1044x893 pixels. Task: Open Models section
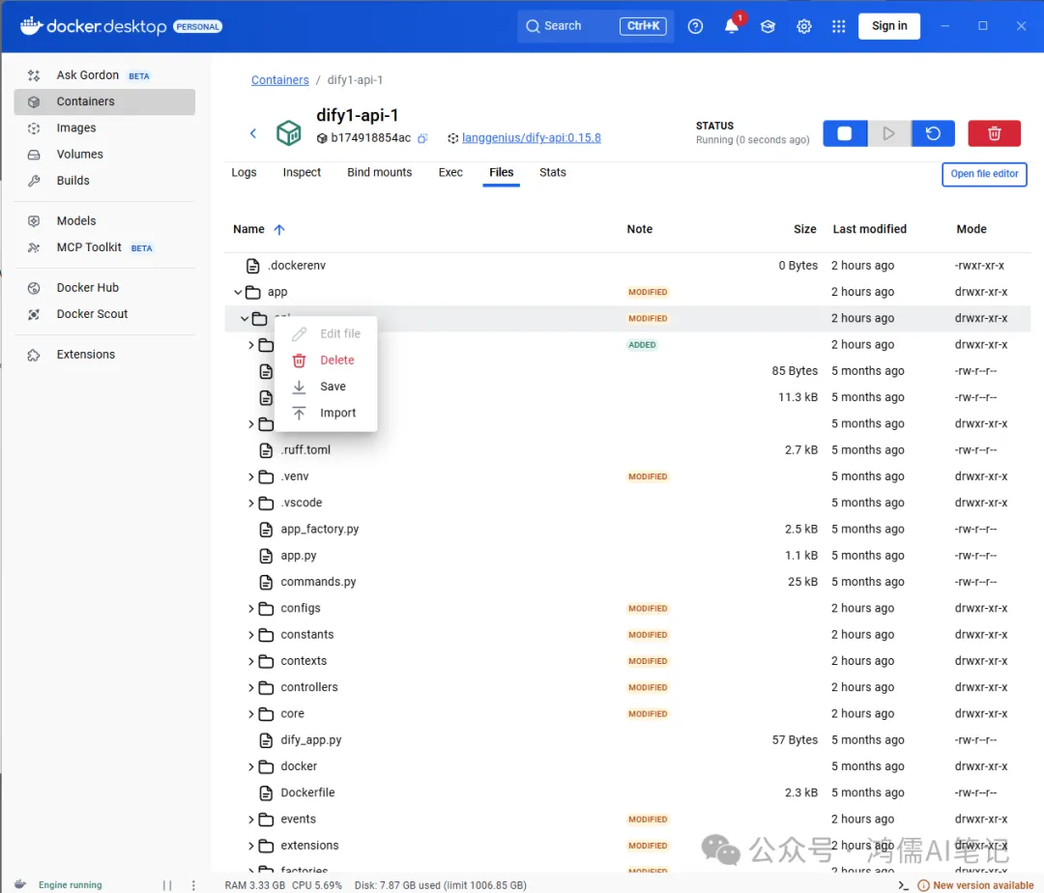103,221
